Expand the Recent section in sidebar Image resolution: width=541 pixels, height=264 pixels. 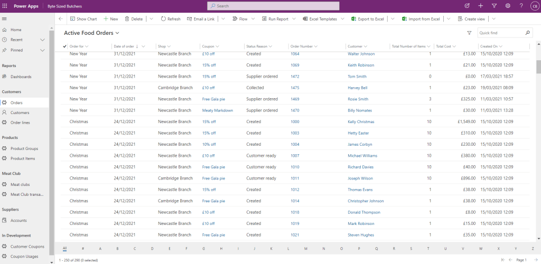click(x=42, y=40)
